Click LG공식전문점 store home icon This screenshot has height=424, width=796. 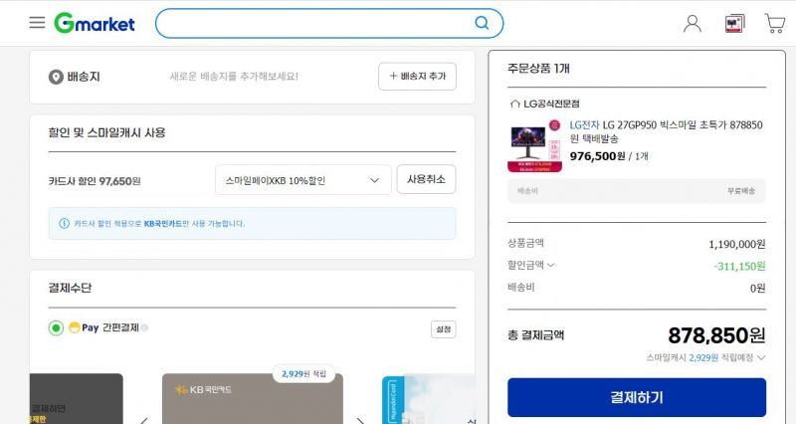[x=514, y=105]
